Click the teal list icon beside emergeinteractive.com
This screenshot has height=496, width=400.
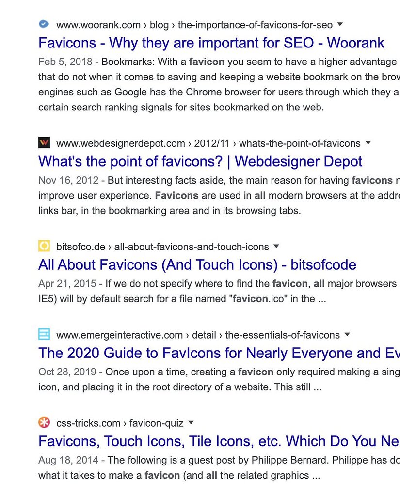coord(44,334)
